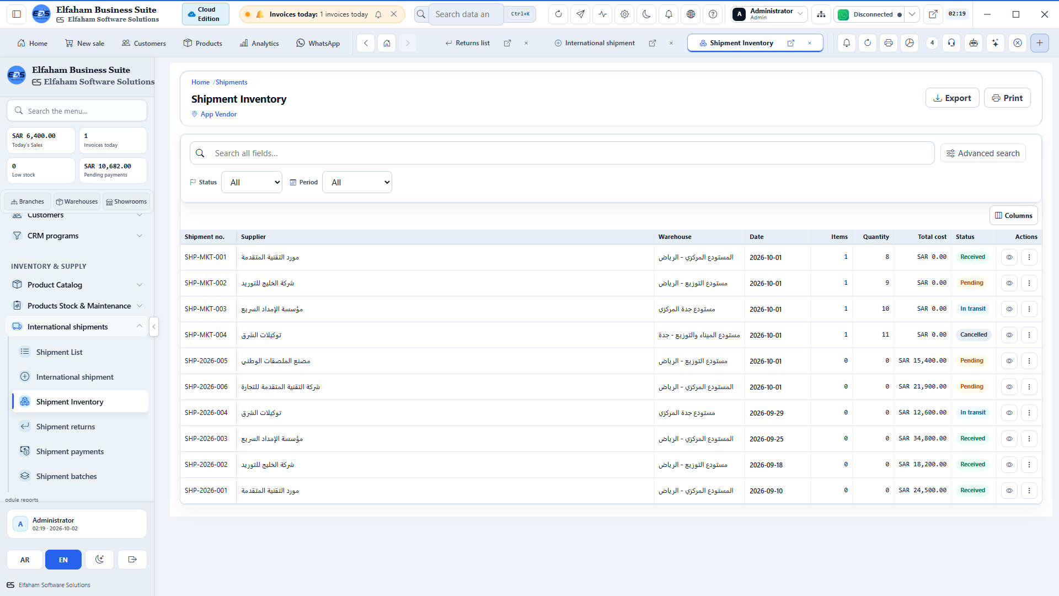View shipment SHP-2026-001 eye icon

click(x=1009, y=491)
